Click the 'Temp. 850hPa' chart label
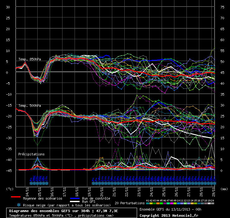 click(30, 59)
